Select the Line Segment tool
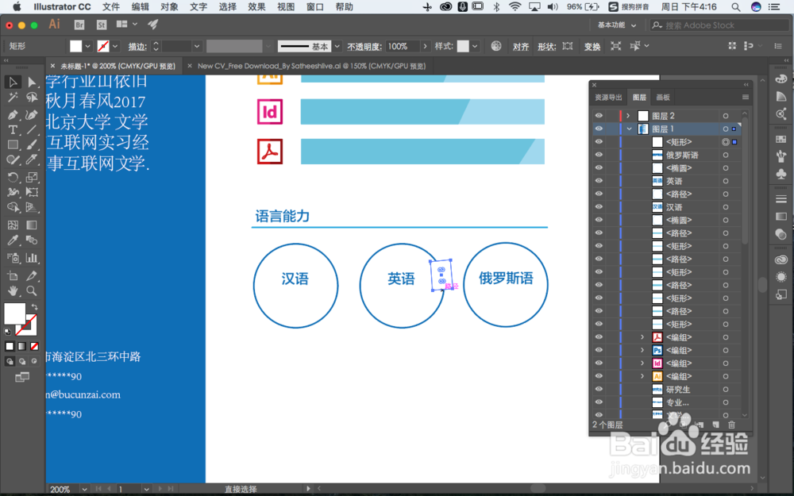 click(x=32, y=130)
